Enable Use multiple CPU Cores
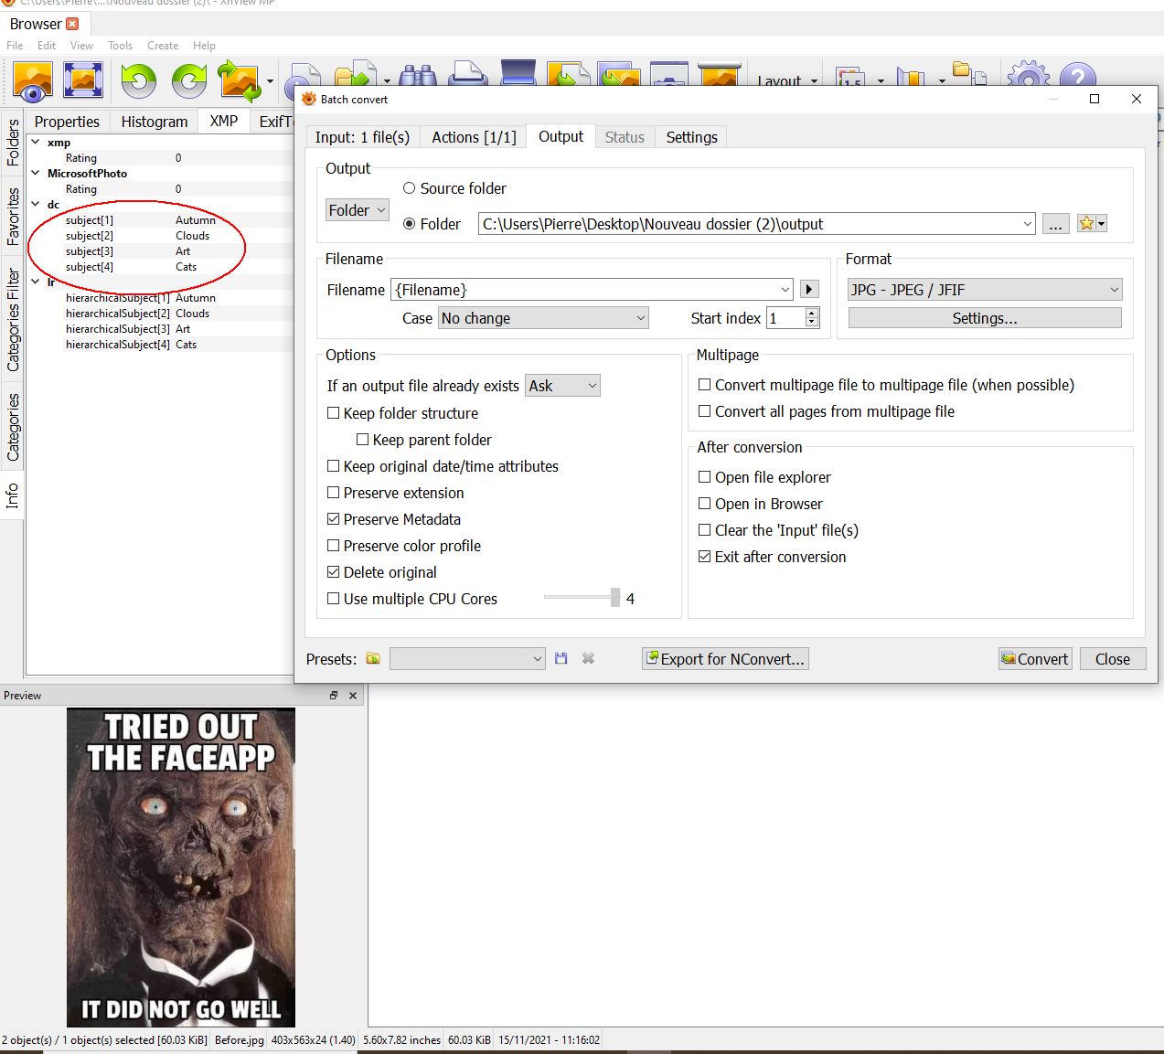Viewport: 1164px width, 1054px height. 334,599
